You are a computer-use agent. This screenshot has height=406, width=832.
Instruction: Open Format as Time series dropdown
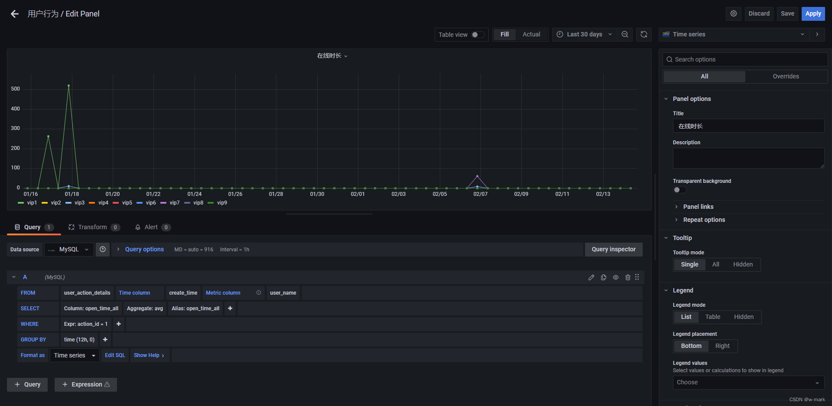click(75, 355)
